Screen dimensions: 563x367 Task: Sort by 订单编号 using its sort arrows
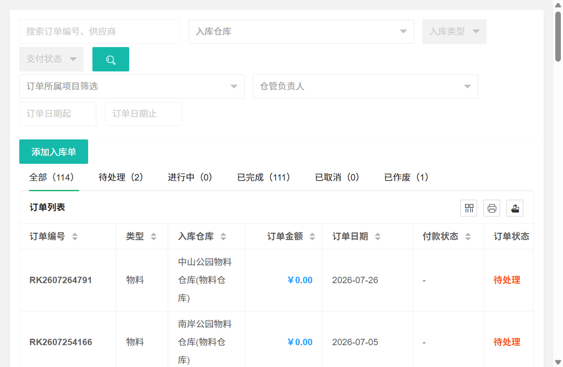[x=75, y=237]
